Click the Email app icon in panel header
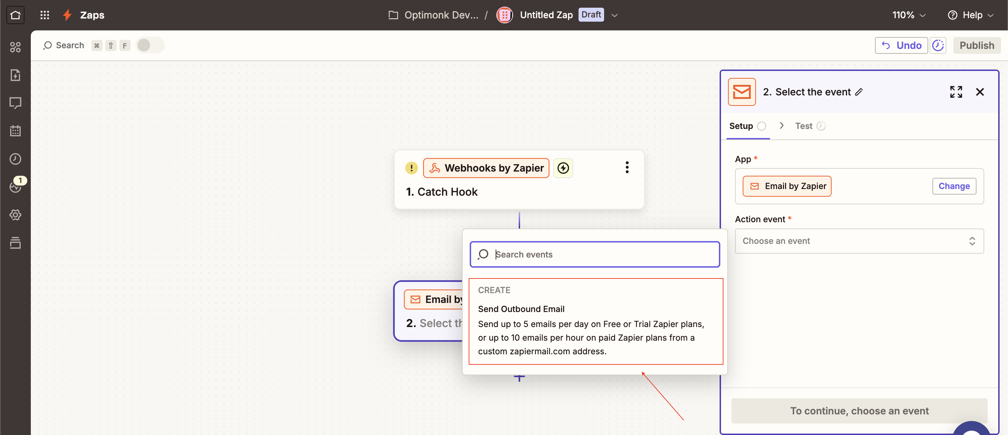Viewport: 1008px width, 435px height. (742, 92)
